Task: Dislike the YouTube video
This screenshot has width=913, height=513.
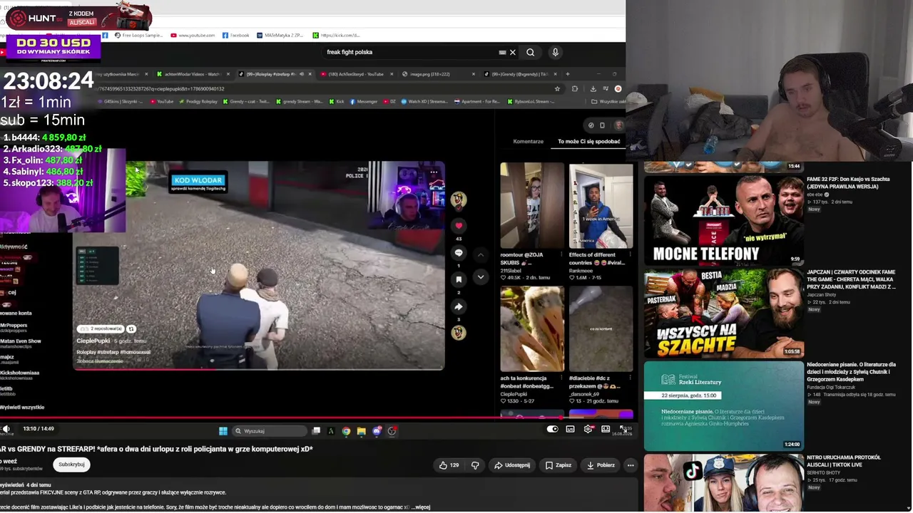Action: [x=475, y=465]
